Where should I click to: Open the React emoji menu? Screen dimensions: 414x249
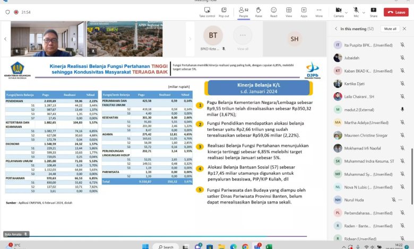[x=274, y=11]
